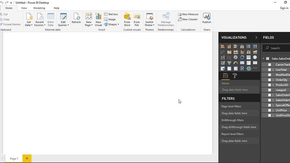Open the Fields well pane icon
Screen dimensions: 290x163
[x=226, y=76]
